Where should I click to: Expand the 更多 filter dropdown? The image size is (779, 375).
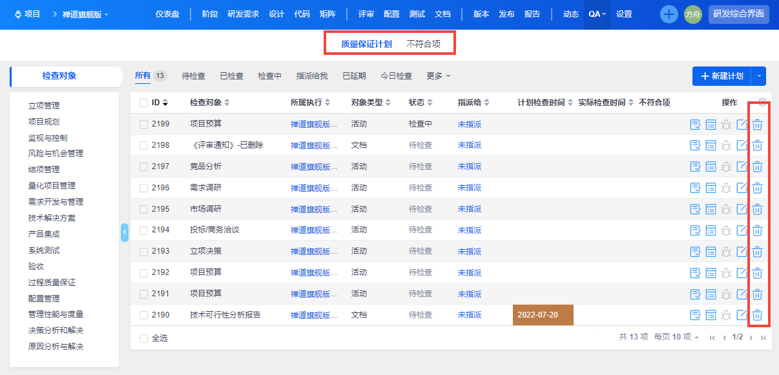coord(438,76)
